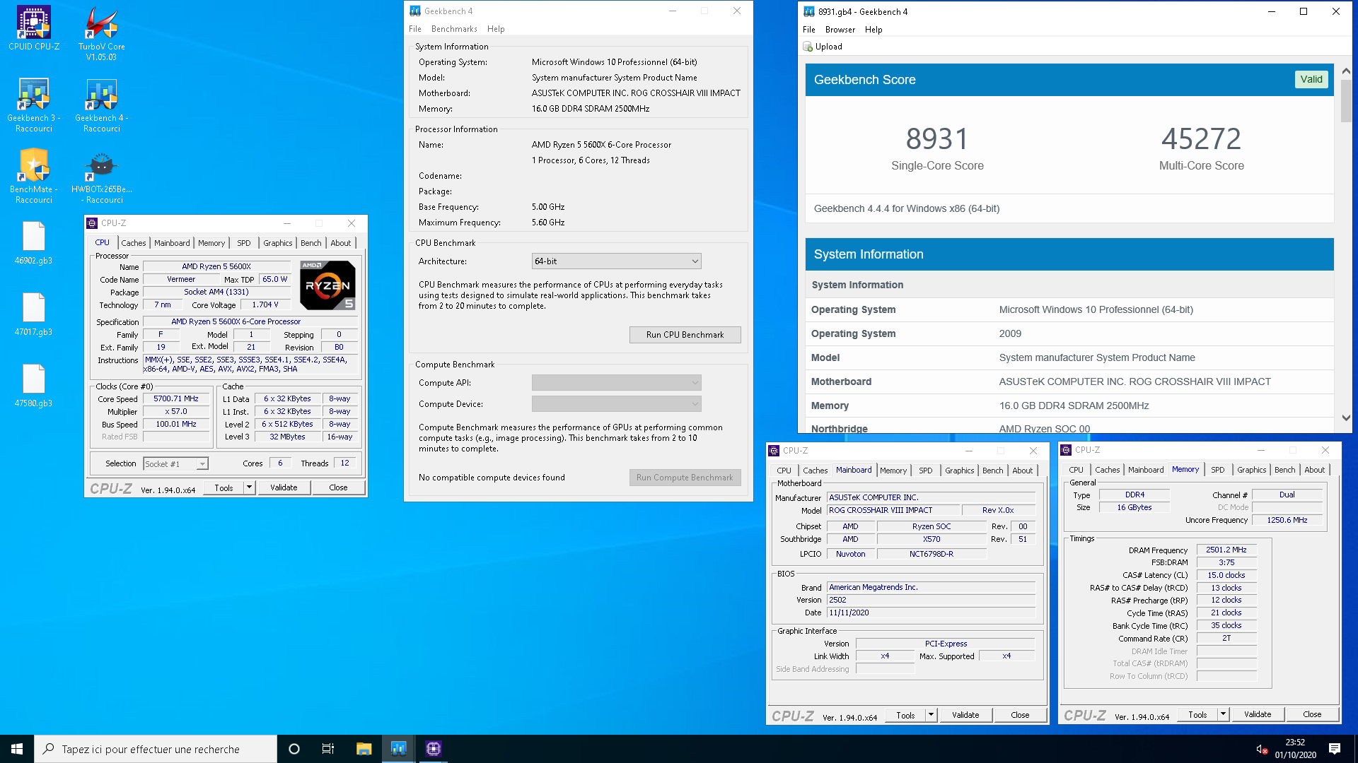Click Validate in Mainboard CPU-Z window

pos(965,715)
